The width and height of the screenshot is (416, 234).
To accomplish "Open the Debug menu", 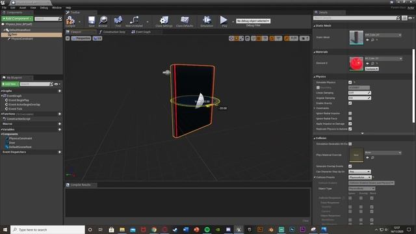I will click(x=44, y=8).
